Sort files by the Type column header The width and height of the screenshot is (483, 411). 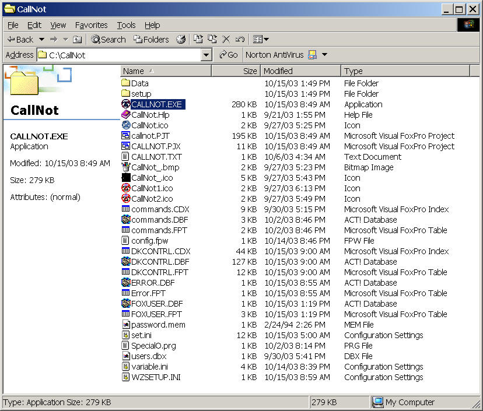coord(405,71)
